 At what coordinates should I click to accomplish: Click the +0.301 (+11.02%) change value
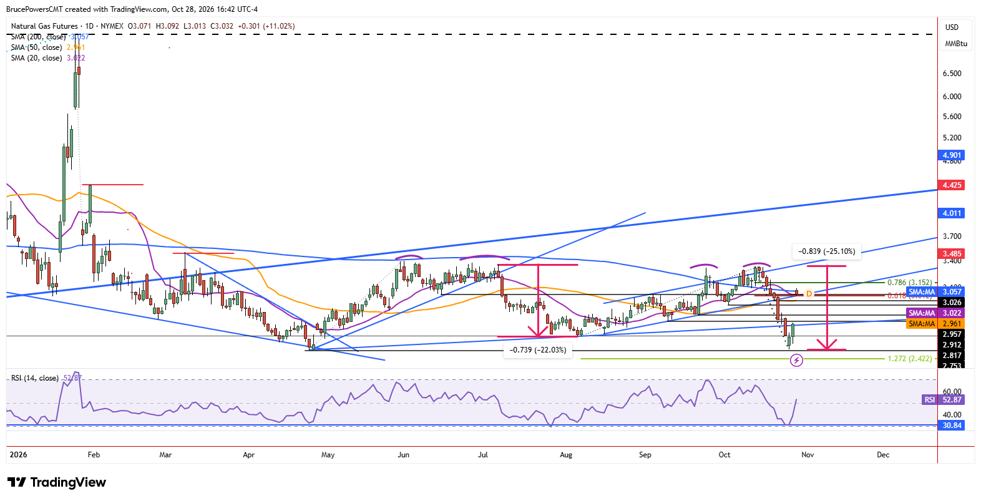pyautogui.click(x=266, y=26)
